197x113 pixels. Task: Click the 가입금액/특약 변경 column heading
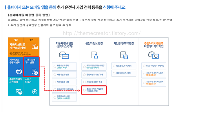124,44
